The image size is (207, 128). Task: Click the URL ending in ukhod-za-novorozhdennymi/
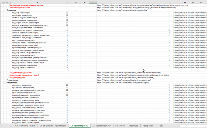pyautogui.click(x=129, y=73)
